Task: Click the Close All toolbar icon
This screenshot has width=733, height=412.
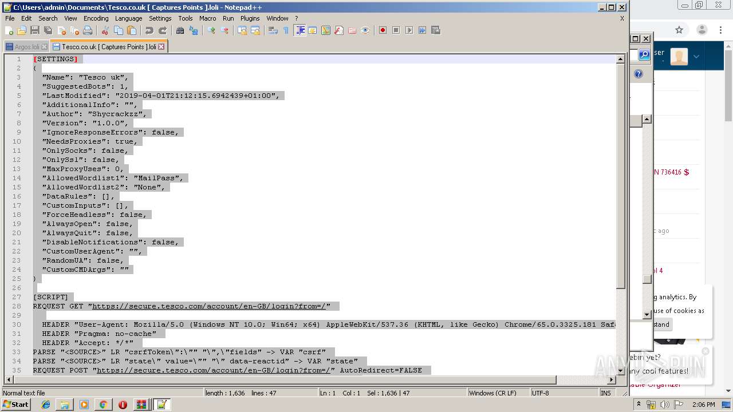Action: (x=74, y=30)
